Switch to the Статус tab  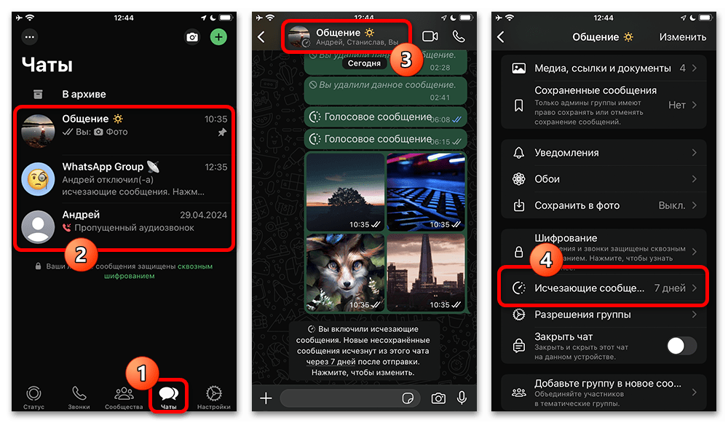pyautogui.click(x=33, y=398)
